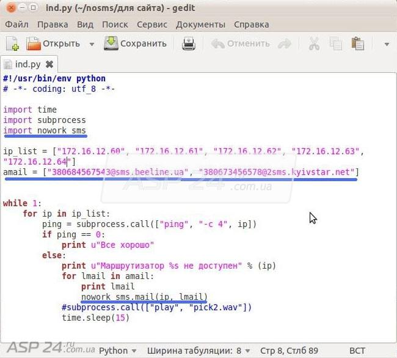Click the ВСТ insert mode indicator

pyautogui.click(x=357, y=351)
